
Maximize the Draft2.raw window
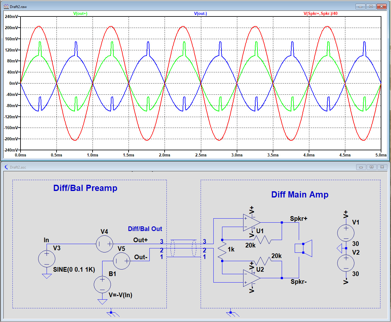[x=371, y=7]
